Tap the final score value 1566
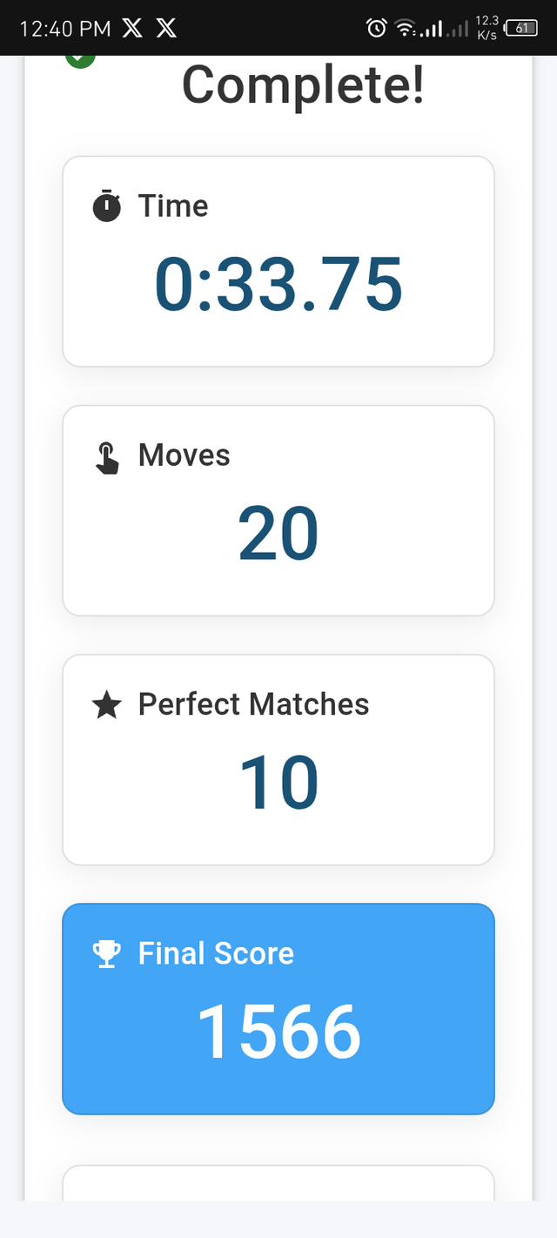The width and height of the screenshot is (557, 1238). (278, 1032)
